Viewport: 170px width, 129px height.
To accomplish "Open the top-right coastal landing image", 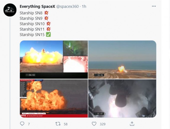I will click(122, 59).
